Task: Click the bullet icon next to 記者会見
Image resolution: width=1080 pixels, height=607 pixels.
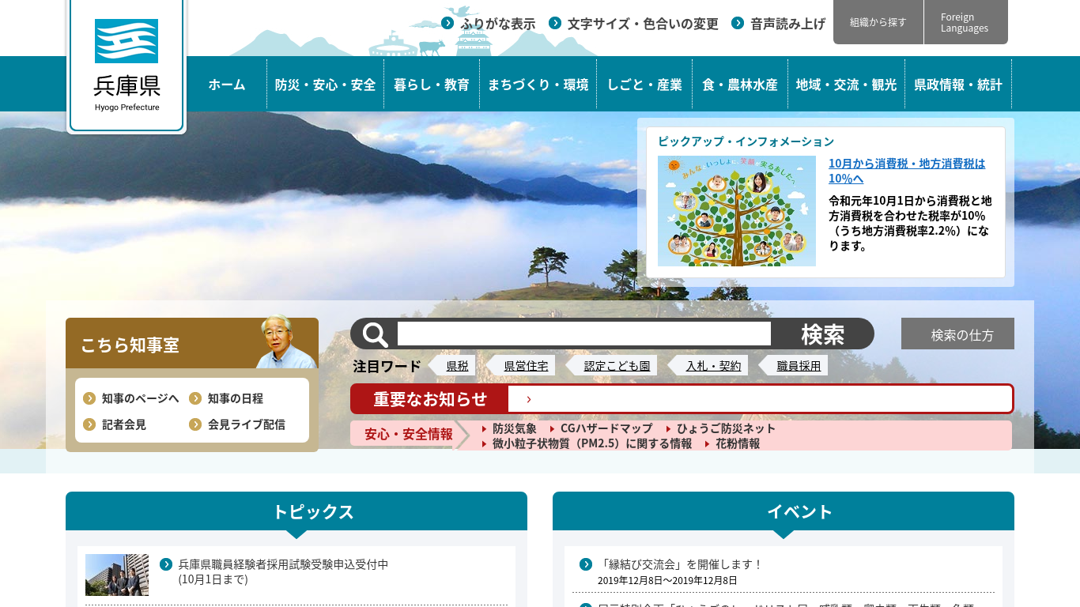Action: tap(89, 424)
